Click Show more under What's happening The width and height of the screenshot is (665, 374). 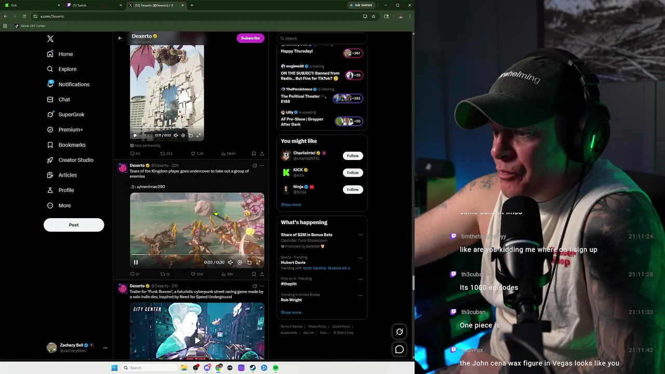pos(291,312)
